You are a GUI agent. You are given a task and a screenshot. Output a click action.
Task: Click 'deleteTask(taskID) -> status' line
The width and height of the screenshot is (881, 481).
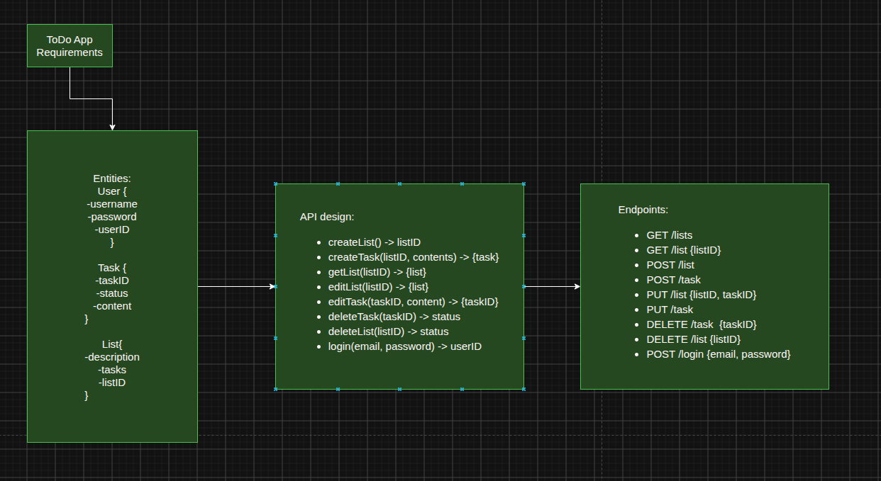(394, 317)
